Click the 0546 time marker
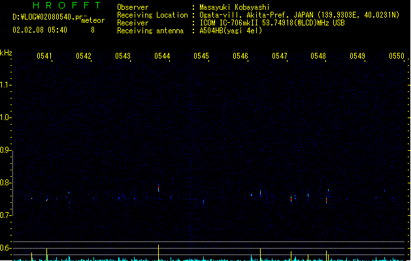This screenshot has width=411, height=261. pyautogui.click(x=240, y=56)
